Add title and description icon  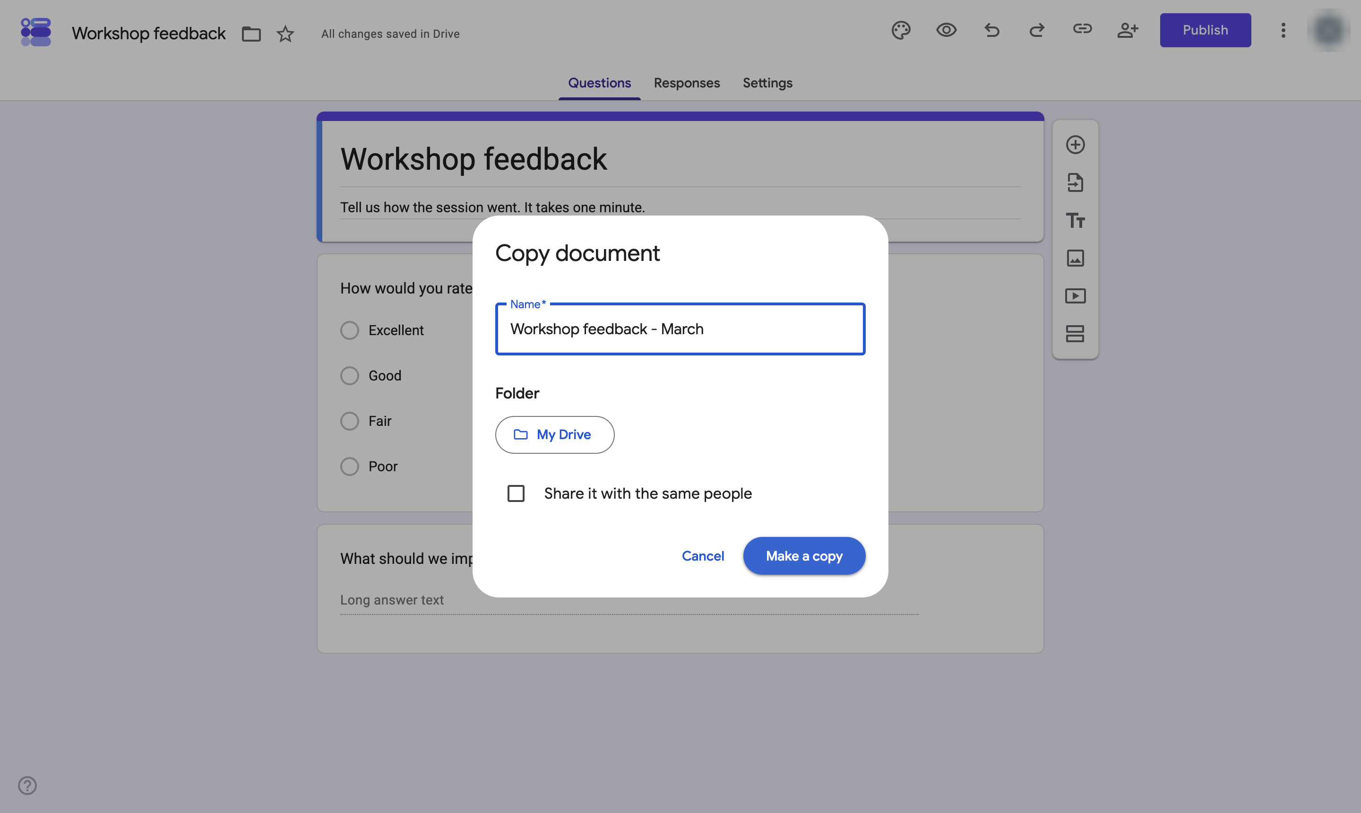[1076, 220]
